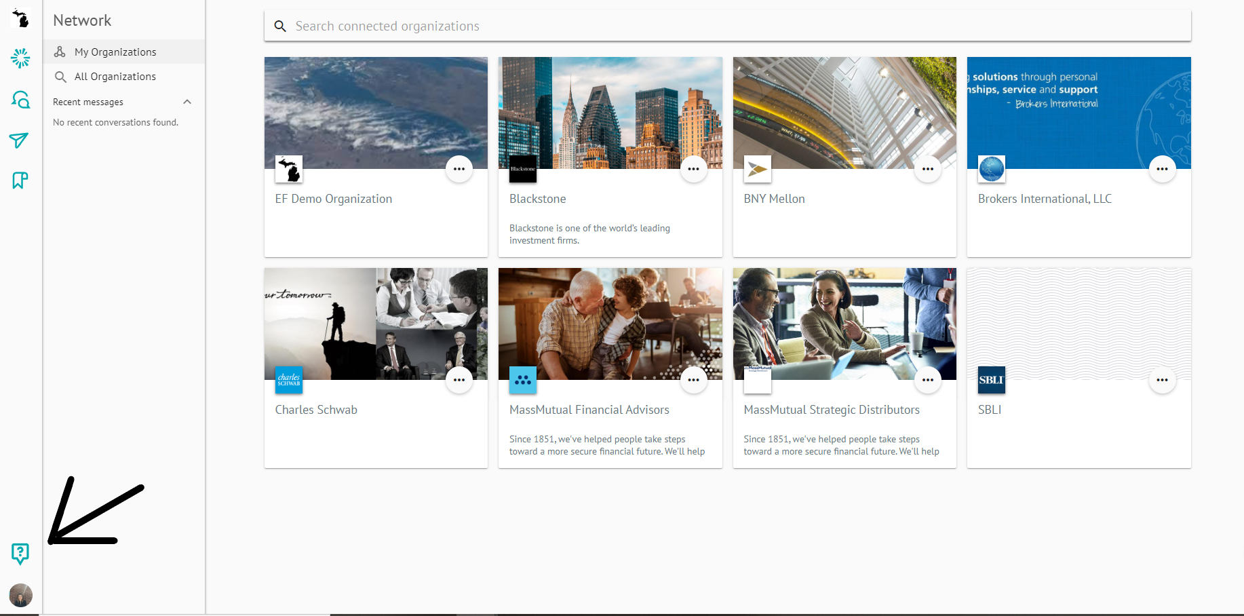Image resolution: width=1244 pixels, height=616 pixels.
Task: Open more options for MassMutual Financial Advisors
Action: tap(693, 380)
